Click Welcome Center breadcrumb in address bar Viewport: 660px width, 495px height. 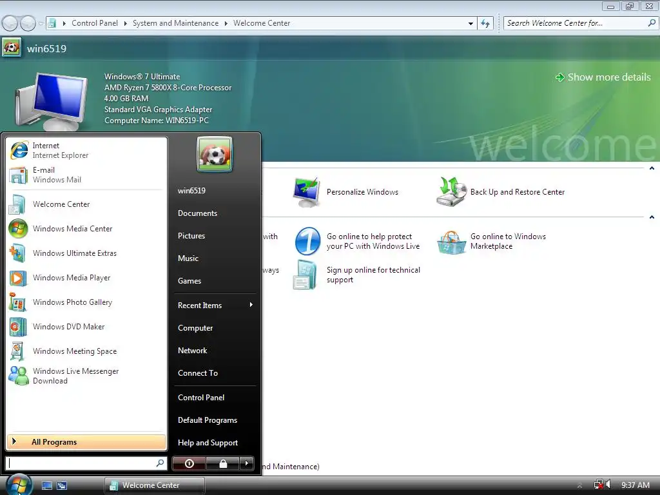coord(262,23)
